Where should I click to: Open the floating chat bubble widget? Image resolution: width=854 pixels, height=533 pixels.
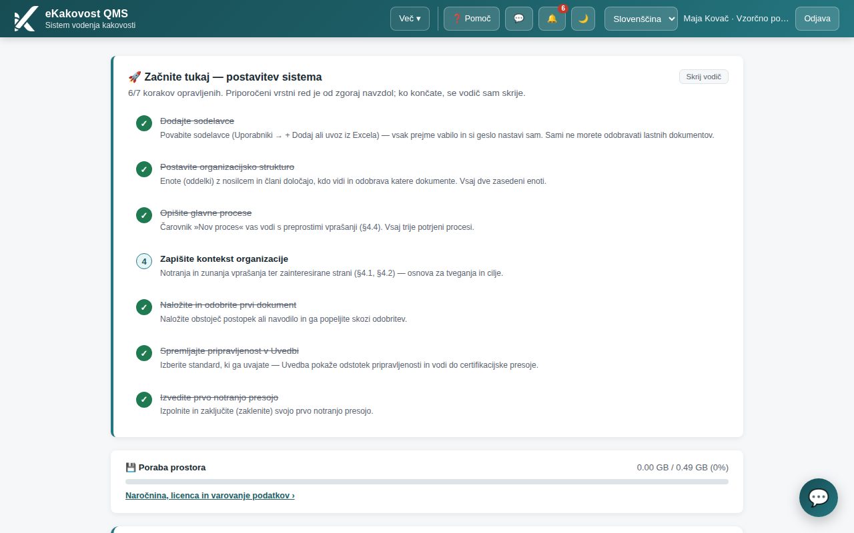point(819,498)
